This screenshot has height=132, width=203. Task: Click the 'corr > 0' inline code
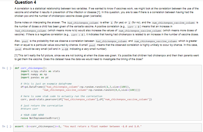coord(133,27)
